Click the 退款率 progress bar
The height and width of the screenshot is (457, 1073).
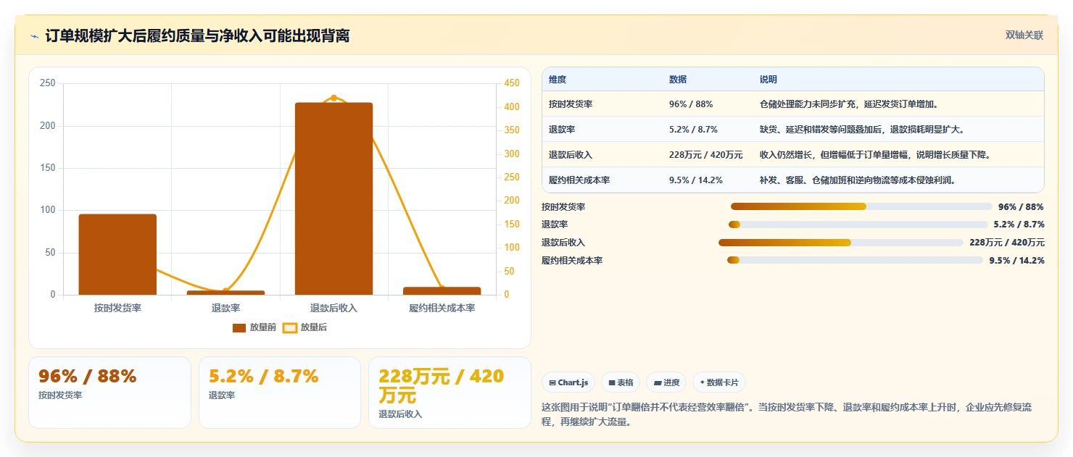(859, 225)
